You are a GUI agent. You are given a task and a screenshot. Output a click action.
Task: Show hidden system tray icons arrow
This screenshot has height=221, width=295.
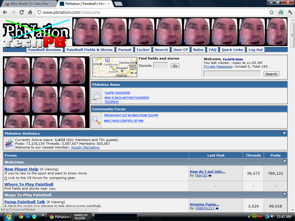[249, 217]
